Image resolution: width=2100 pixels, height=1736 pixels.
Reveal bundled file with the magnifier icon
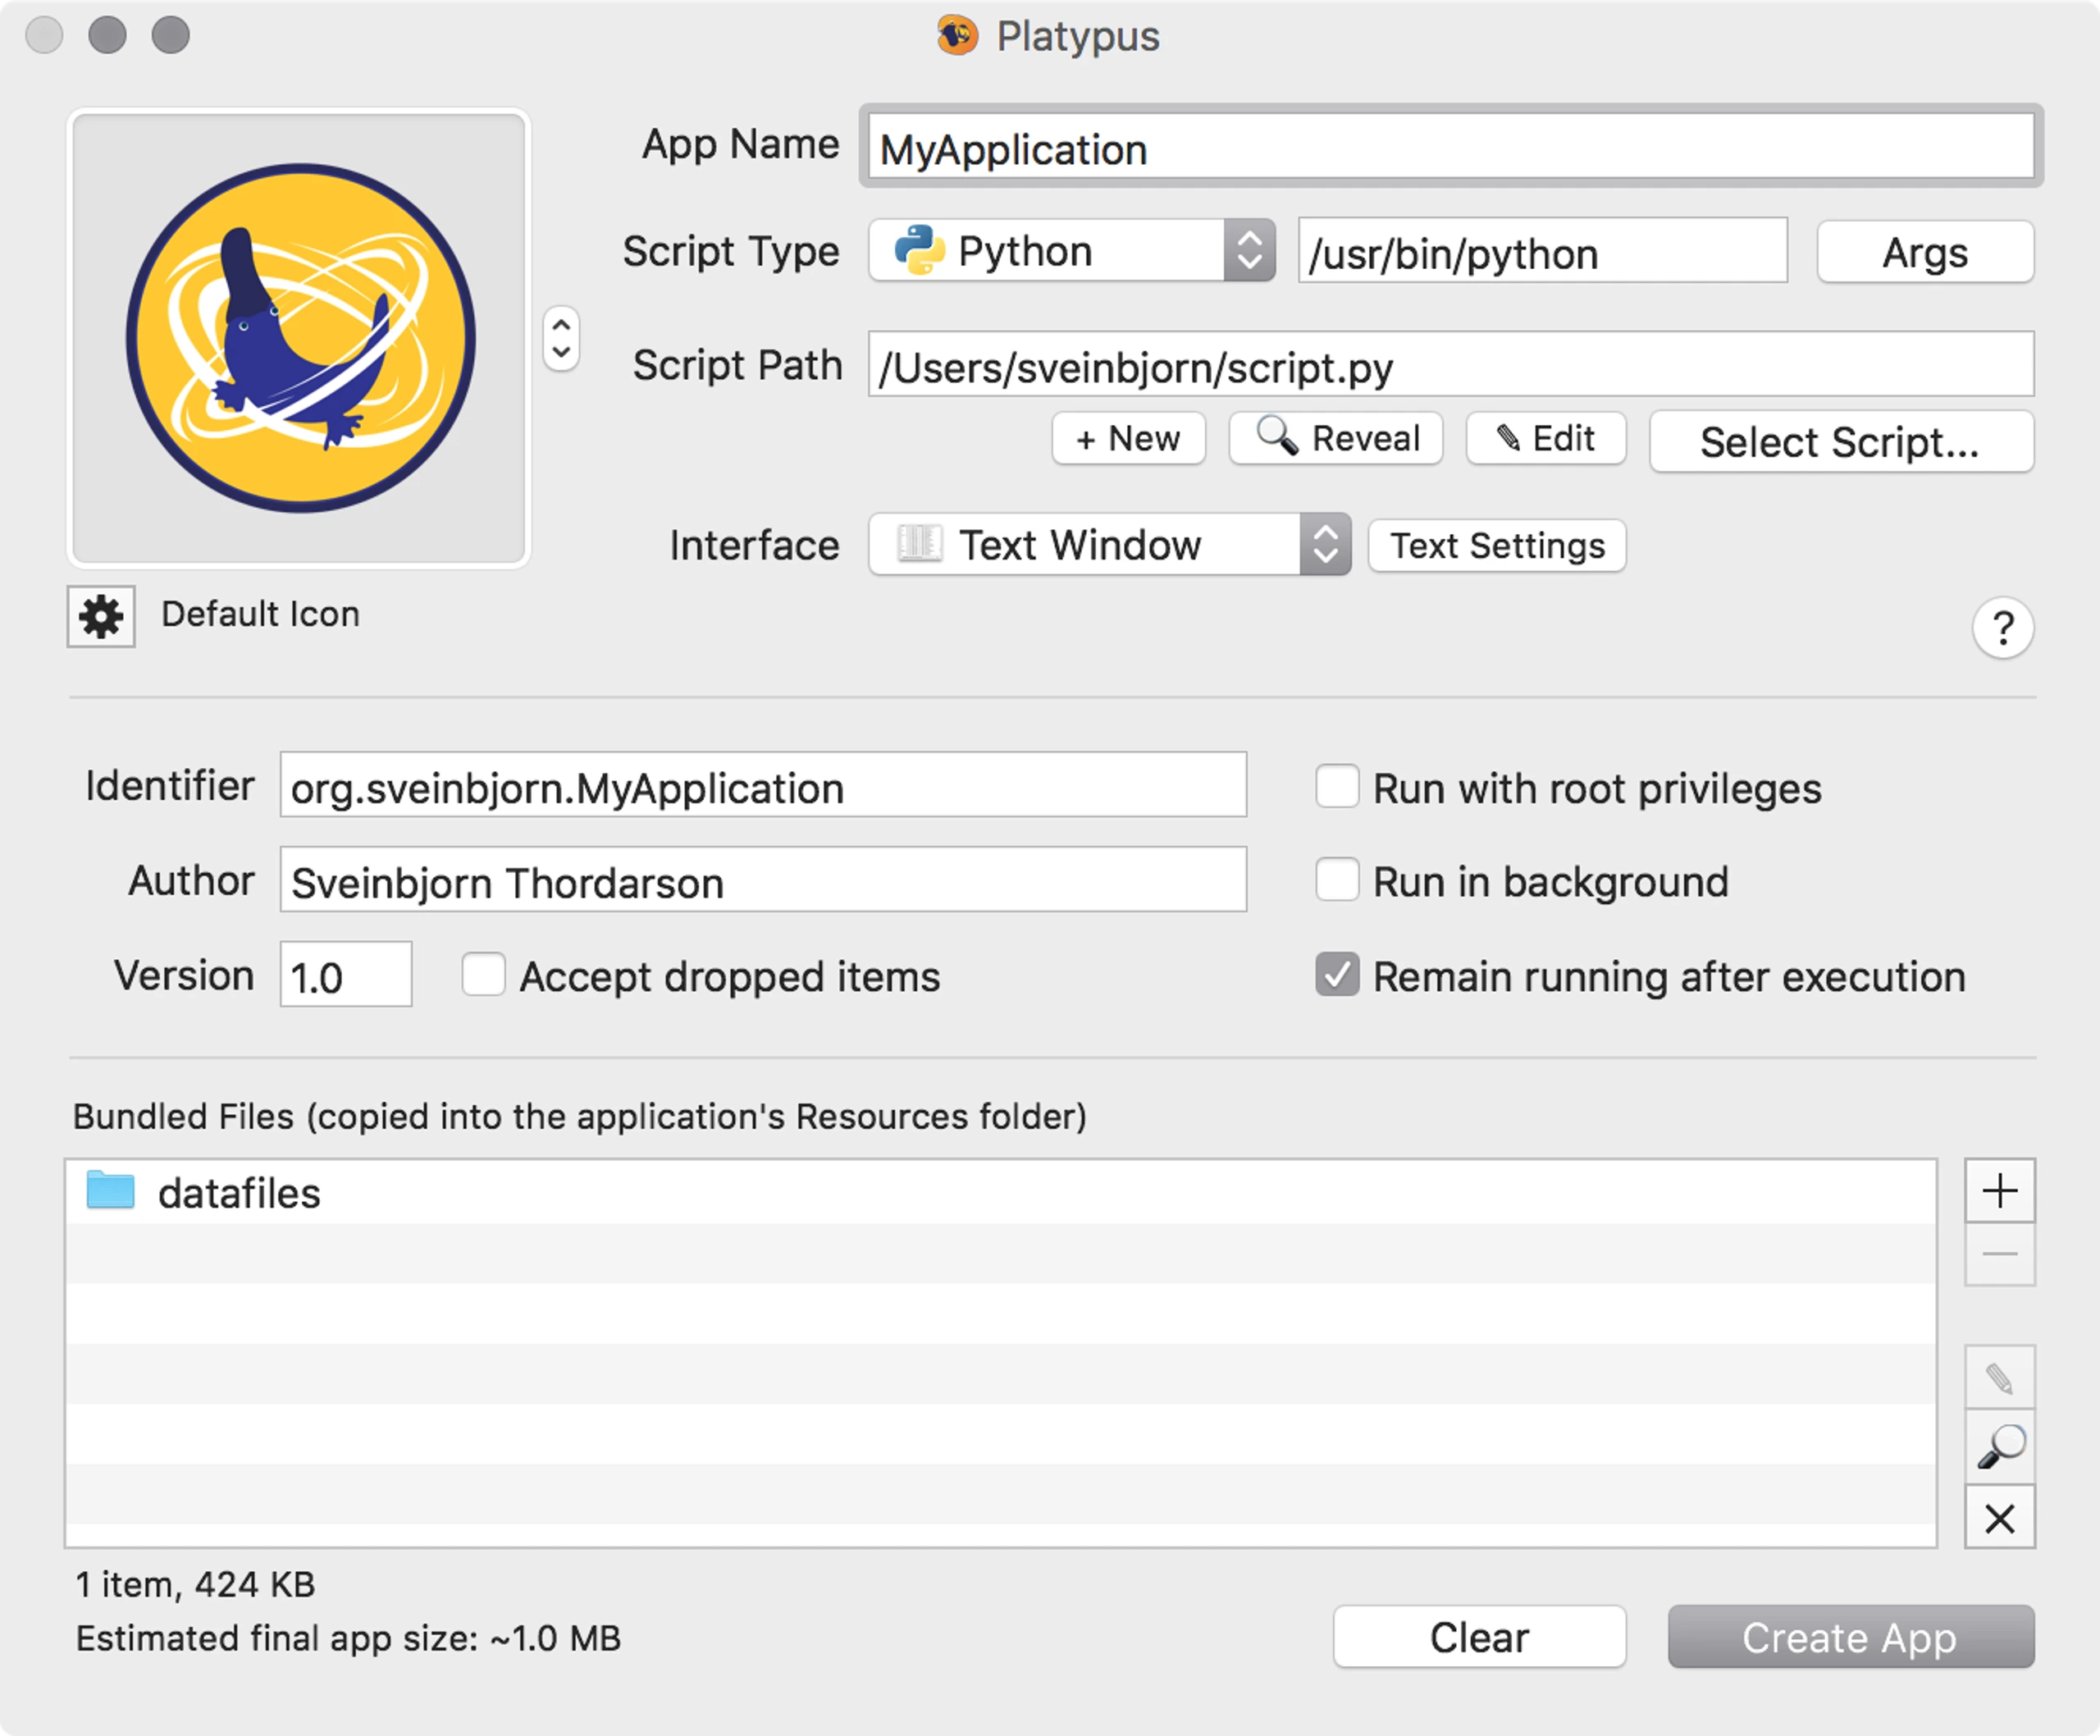click(1999, 1446)
